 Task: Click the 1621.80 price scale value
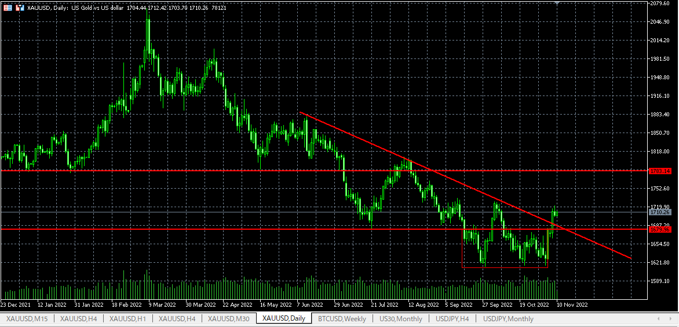(x=660, y=263)
